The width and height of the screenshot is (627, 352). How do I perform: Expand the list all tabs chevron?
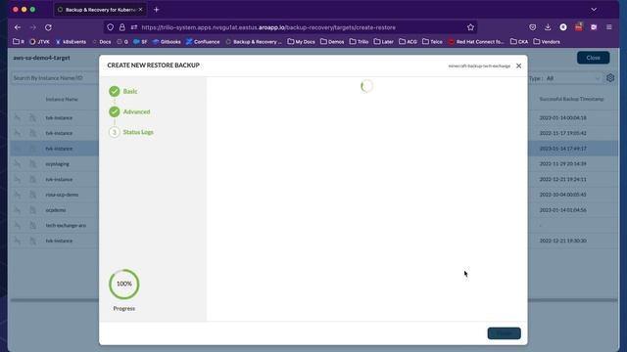[x=594, y=10]
